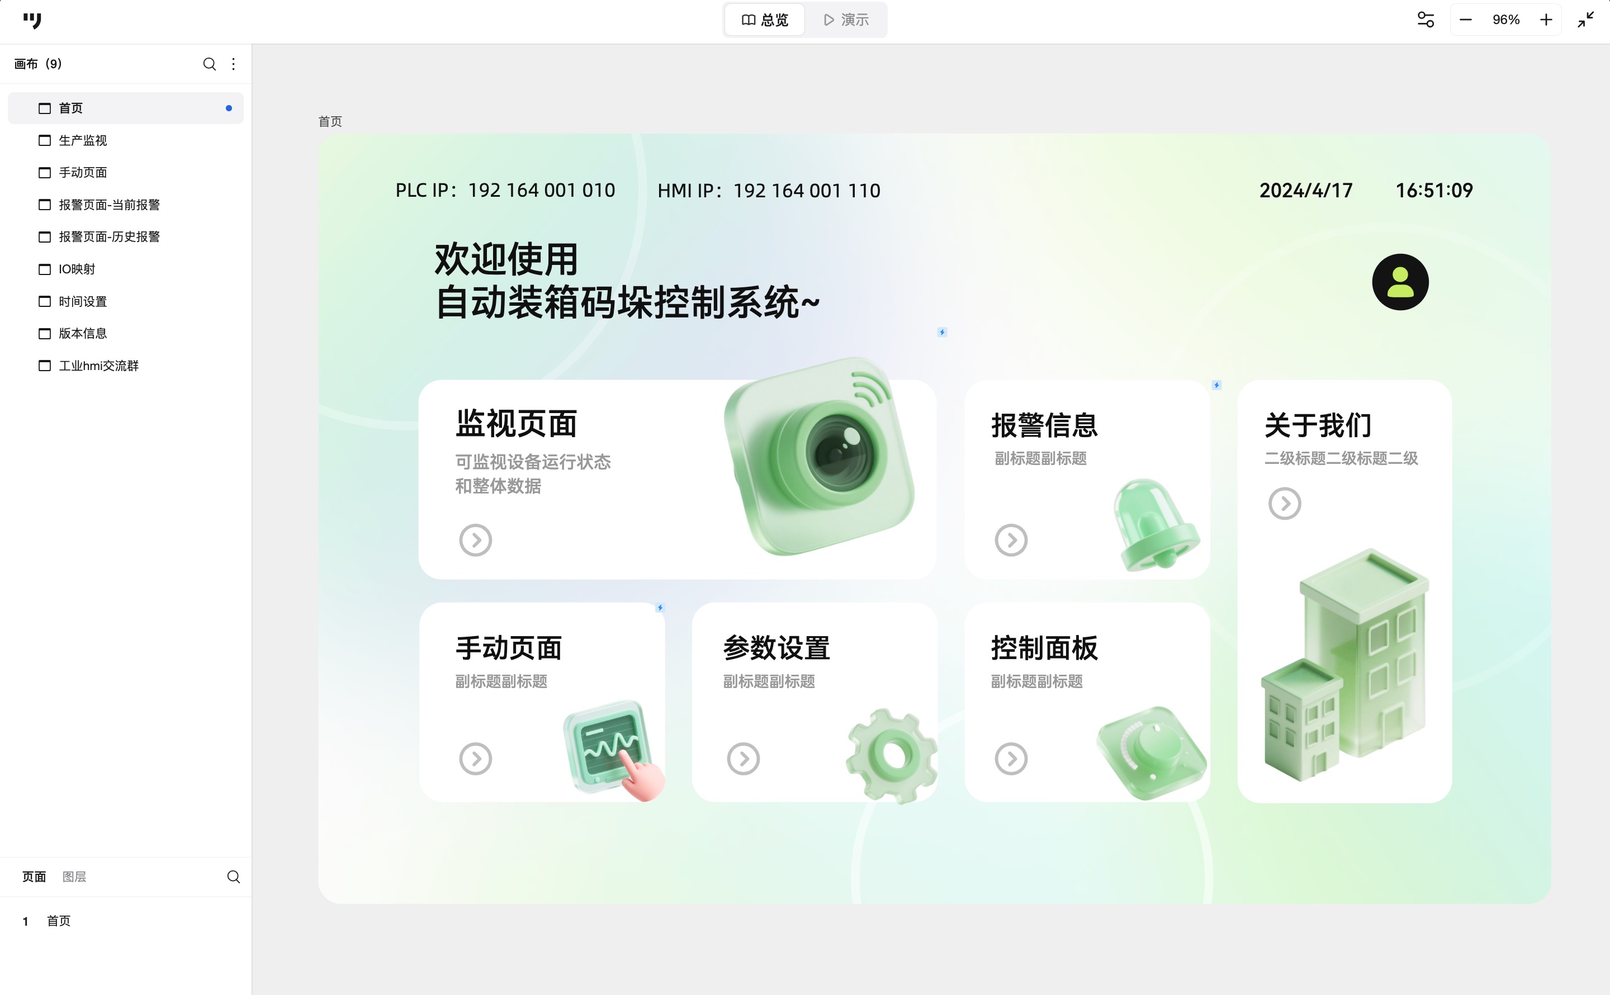
Task: Click the 可监视设备运行状态 subtitle text
Action: [533, 461]
